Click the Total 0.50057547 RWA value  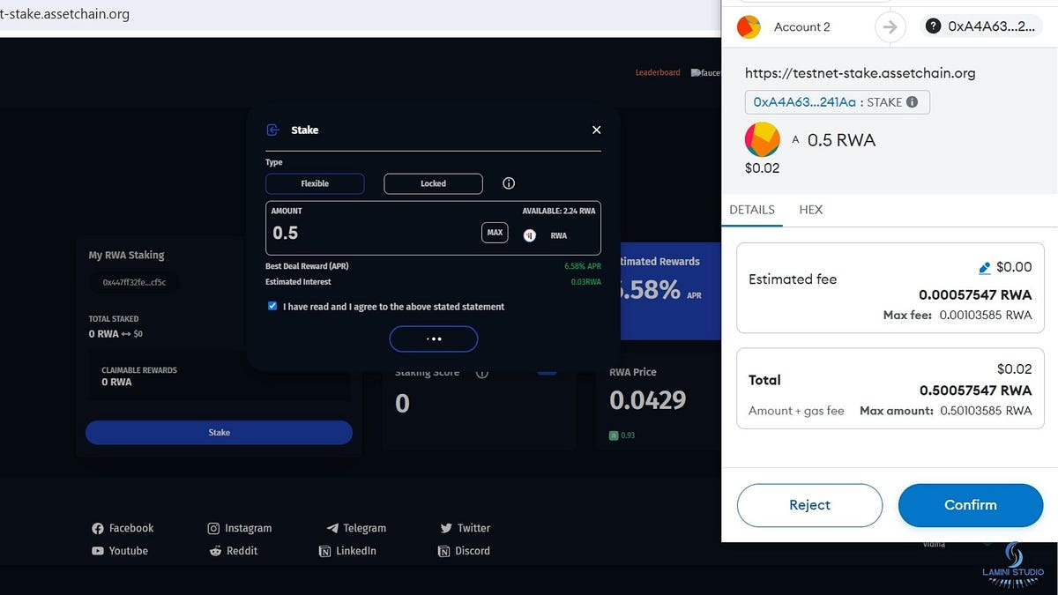(x=975, y=390)
